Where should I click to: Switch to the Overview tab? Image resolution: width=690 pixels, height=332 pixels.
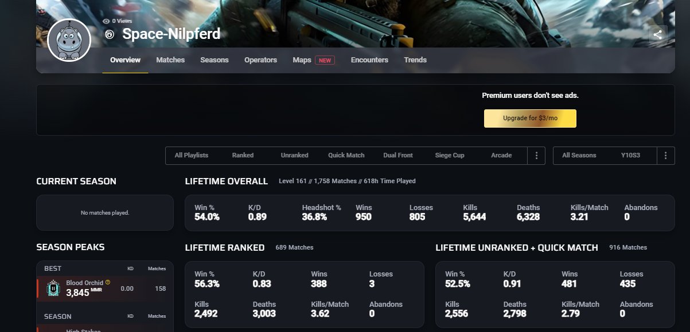125,60
